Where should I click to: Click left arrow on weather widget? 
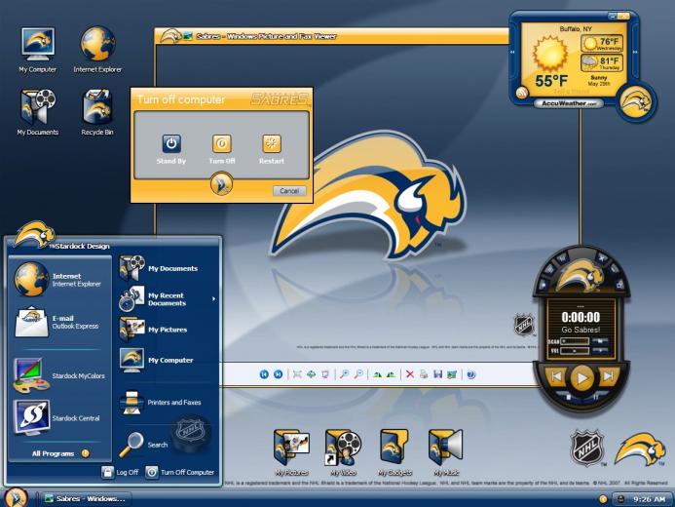coord(512,52)
